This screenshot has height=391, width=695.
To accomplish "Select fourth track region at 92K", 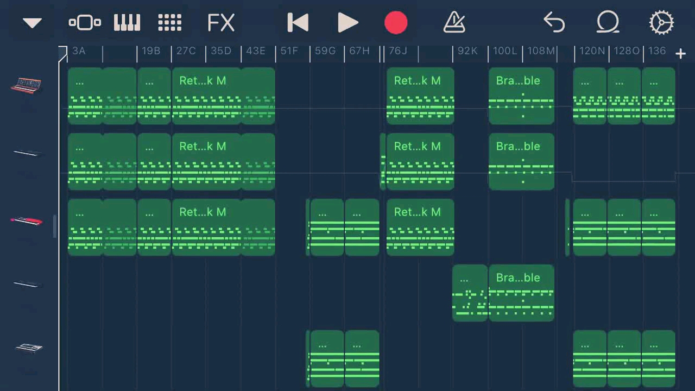I will coord(470,293).
